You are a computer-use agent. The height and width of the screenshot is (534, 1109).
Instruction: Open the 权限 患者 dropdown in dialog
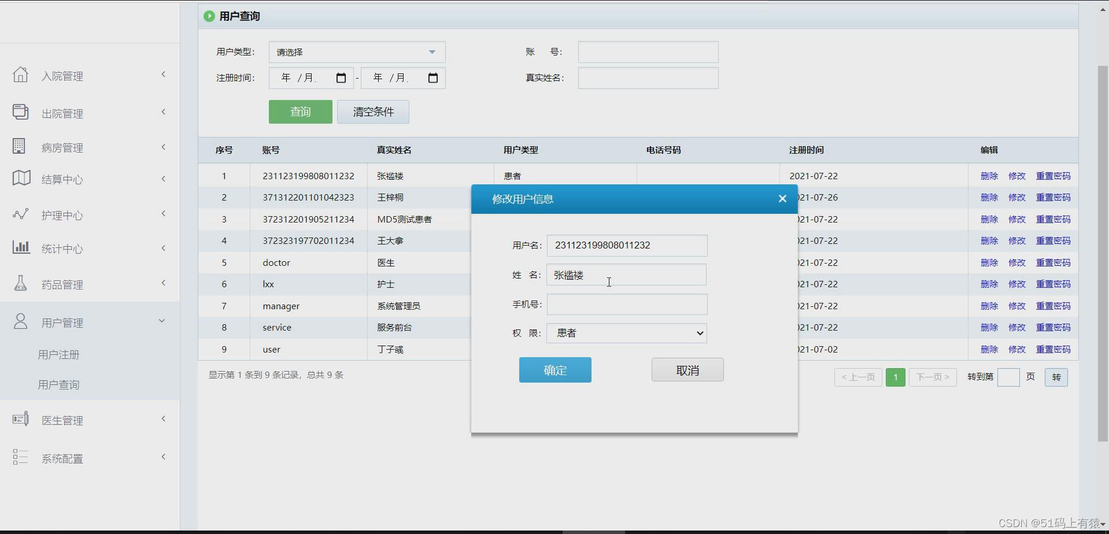627,333
